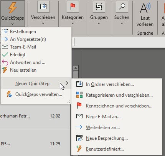Click the Suchen magnifier icon
This screenshot has height=156, width=165.
click(122, 7)
